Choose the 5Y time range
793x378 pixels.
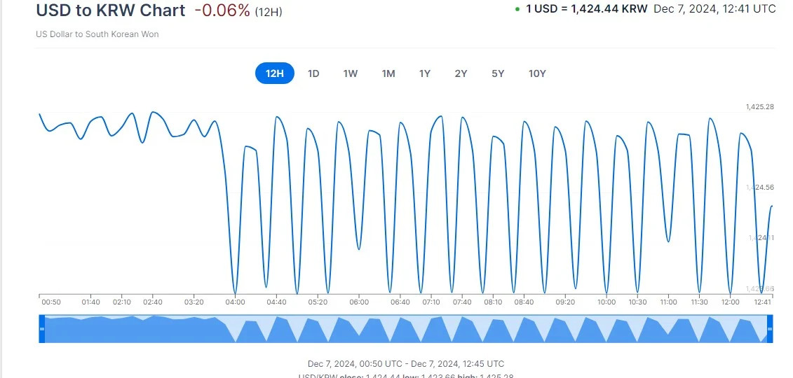click(x=498, y=73)
